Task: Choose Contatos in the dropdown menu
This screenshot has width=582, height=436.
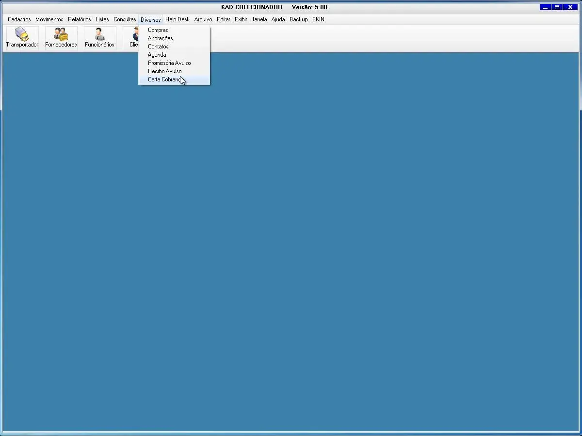Action: [158, 47]
